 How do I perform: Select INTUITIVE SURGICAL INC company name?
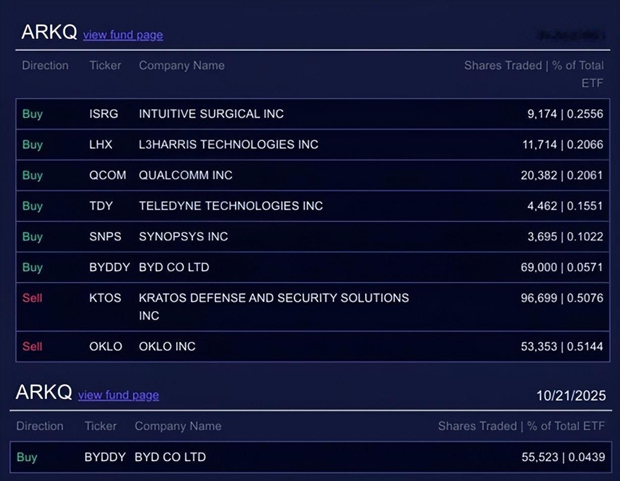click(211, 114)
